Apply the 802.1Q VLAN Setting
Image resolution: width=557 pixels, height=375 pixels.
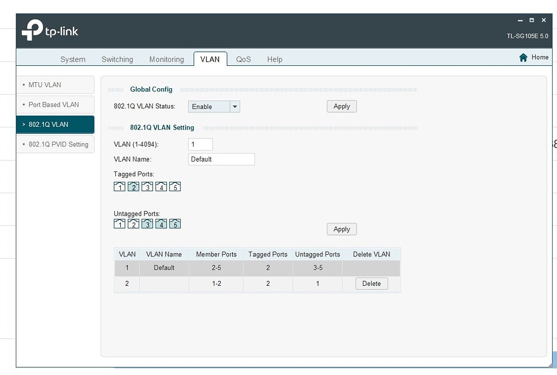341,229
